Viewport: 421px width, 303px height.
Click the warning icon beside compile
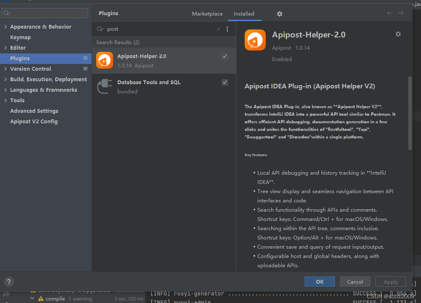(41, 298)
